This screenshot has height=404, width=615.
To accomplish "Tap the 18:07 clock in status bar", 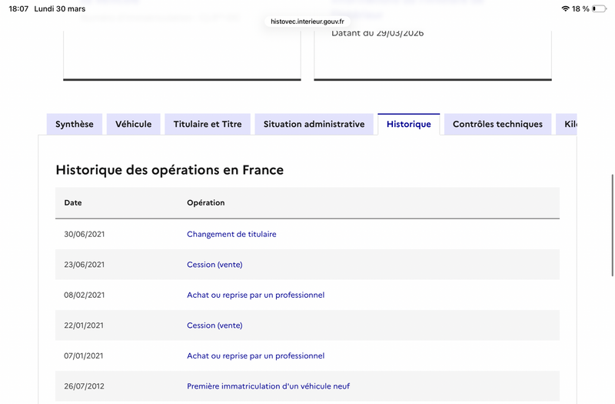I will coord(18,8).
